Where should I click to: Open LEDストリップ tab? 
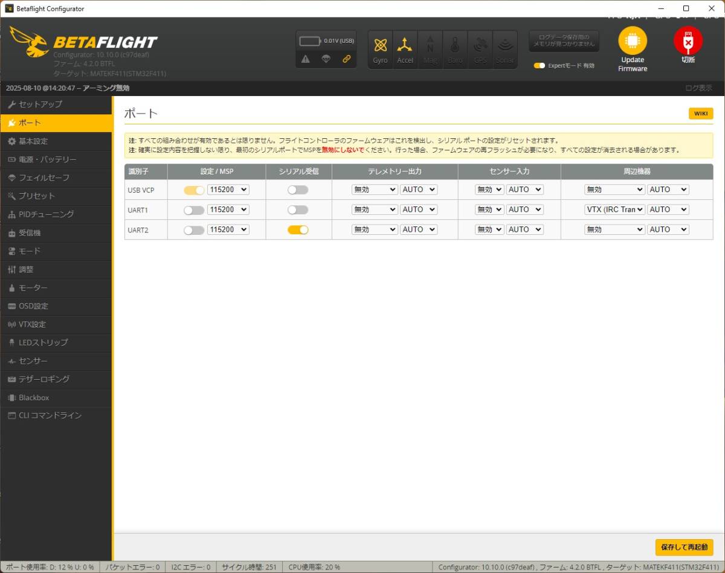coord(56,342)
